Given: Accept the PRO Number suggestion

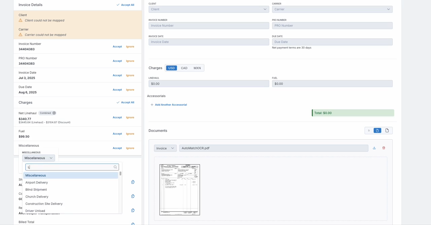Looking at the screenshot, I should pos(117,61).
